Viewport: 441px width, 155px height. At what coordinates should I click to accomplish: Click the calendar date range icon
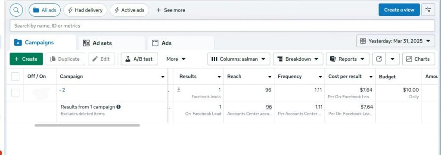pos(363,41)
